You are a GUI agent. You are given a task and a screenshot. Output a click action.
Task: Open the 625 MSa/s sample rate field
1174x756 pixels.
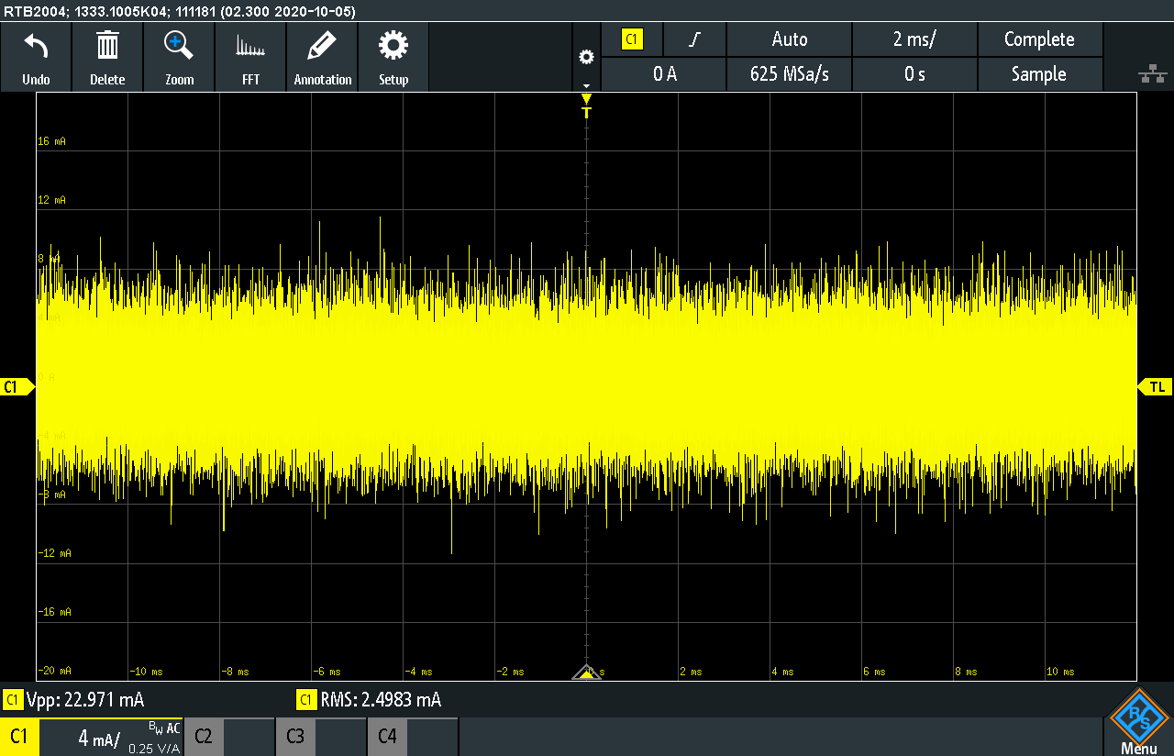(x=790, y=74)
